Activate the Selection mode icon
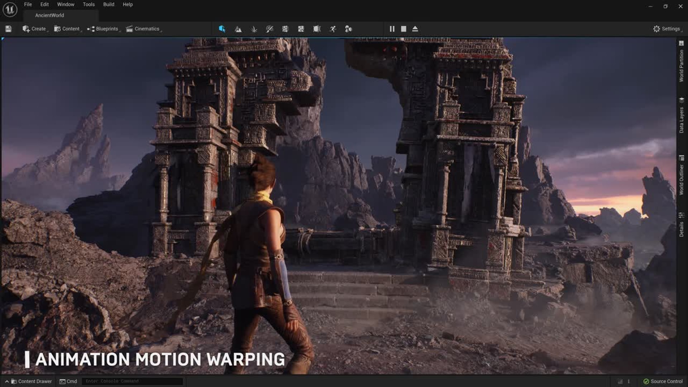 click(x=222, y=29)
